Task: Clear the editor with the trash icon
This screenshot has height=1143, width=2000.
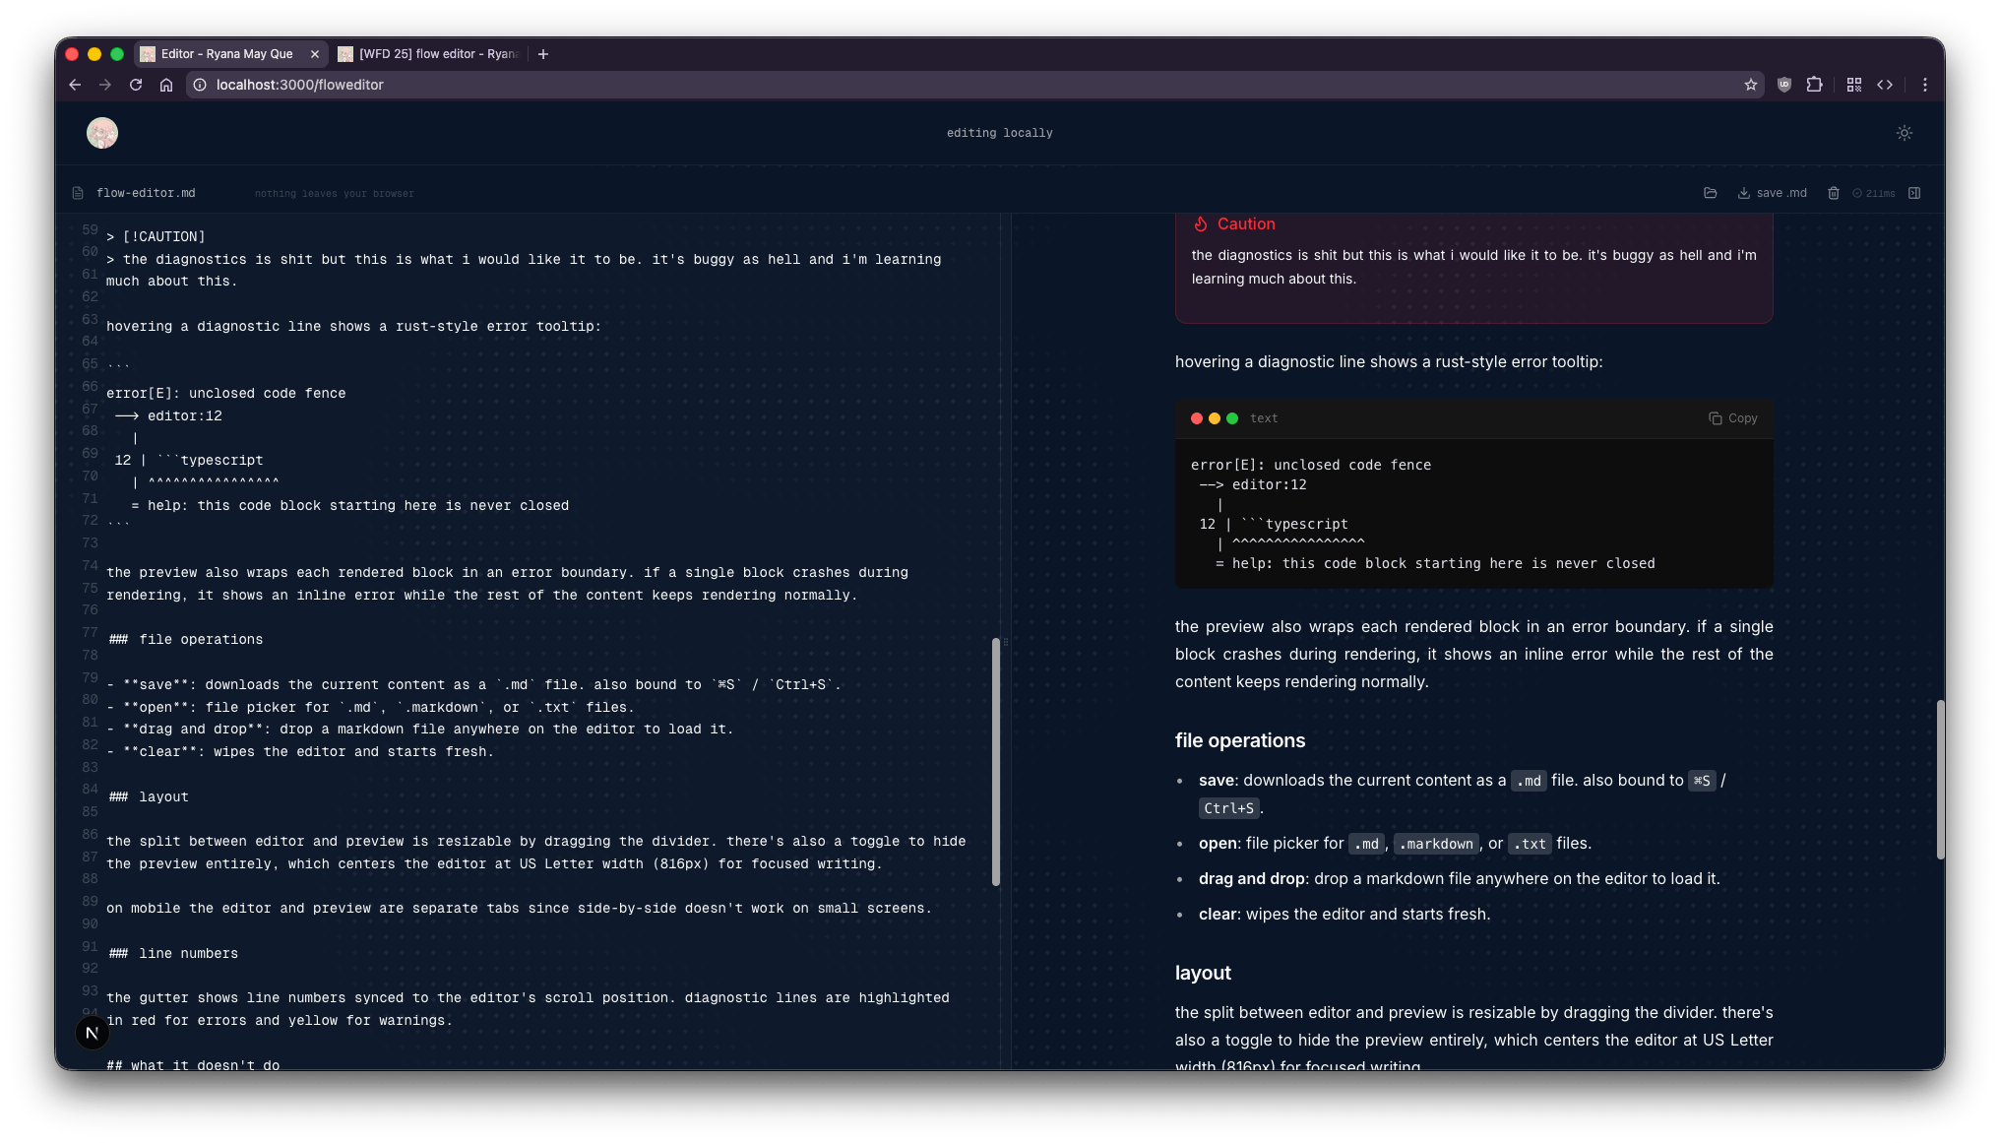Action: (x=1833, y=193)
